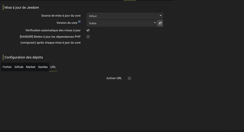244x132 pixels.
Task: Click the Mise à jour de Jeedom heading
Action: coord(22,7)
